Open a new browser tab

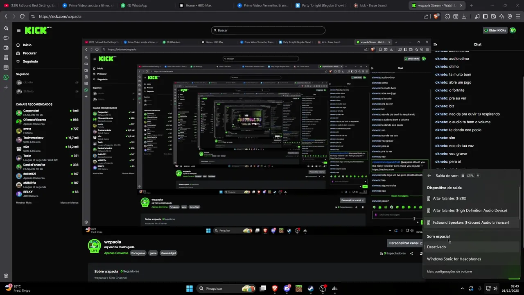point(471,6)
